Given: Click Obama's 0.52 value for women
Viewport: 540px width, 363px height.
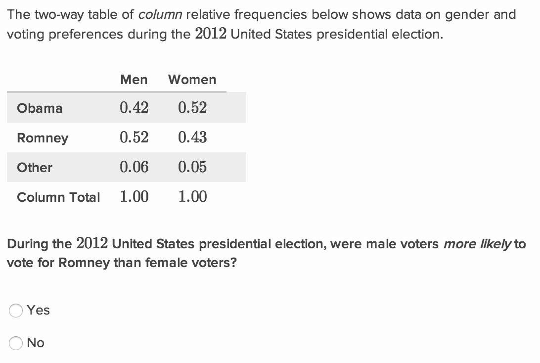Looking at the screenshot, I should coord(192,108).
